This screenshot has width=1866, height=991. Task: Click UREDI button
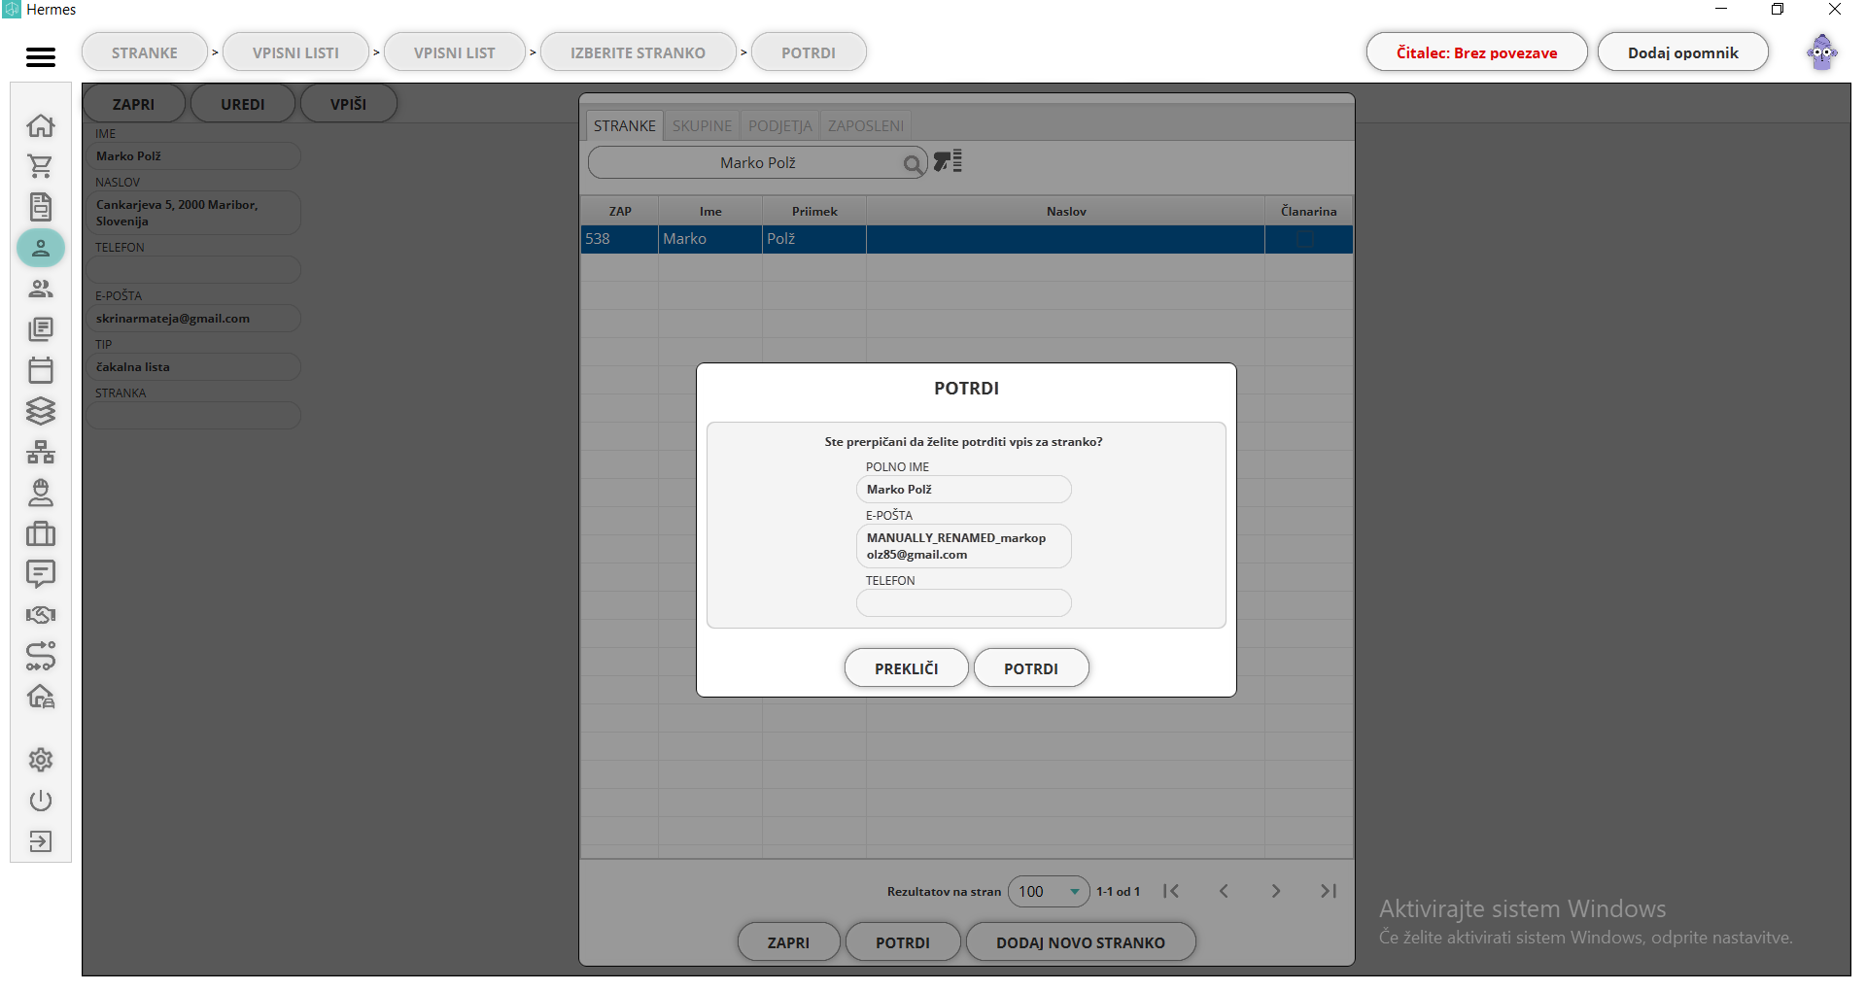pyautogui.click(x=242, y=104)
